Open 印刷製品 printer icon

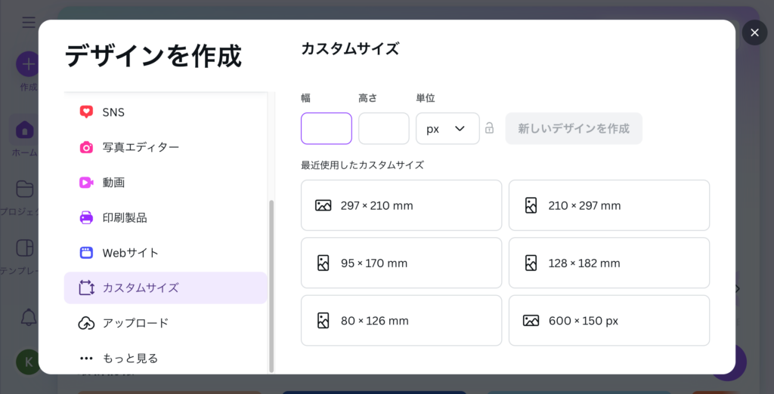(86, 217)
